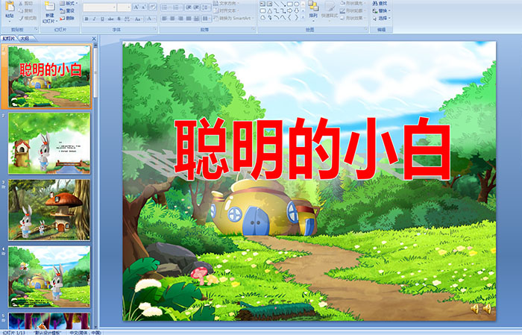
Task: Open the font name combo box
Action: point(100,7)
